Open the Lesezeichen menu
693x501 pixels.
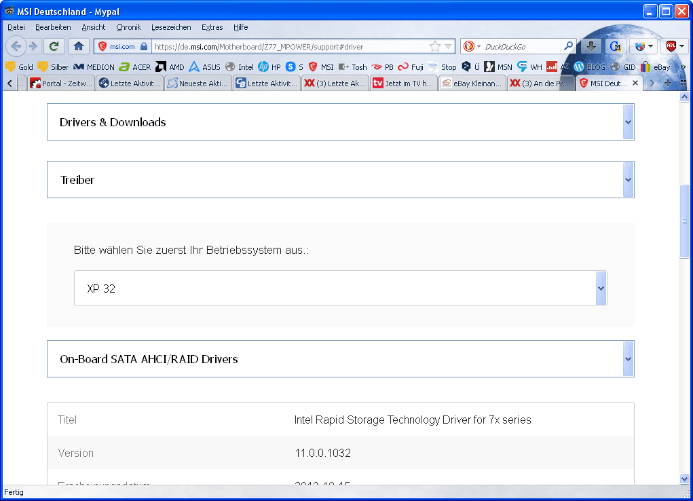(x=171, y=27)
